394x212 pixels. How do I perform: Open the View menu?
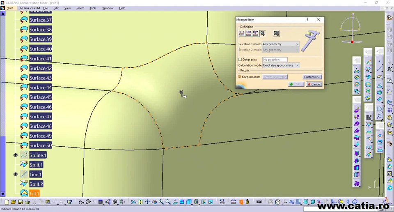67,8
